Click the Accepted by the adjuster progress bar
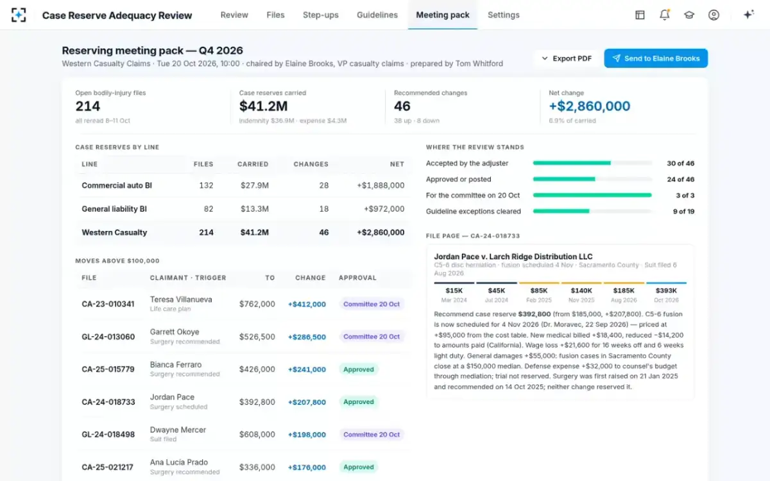This screenshot has width=770, height=481. point(592,163)
